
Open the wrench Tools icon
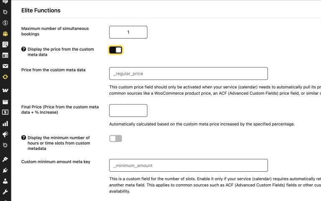(5, 192)
